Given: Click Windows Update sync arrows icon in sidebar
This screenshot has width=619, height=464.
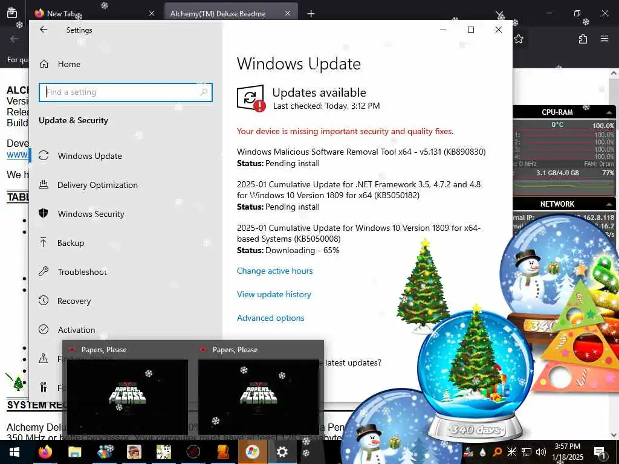Looking at the screenshot, I should pos(44,155).
